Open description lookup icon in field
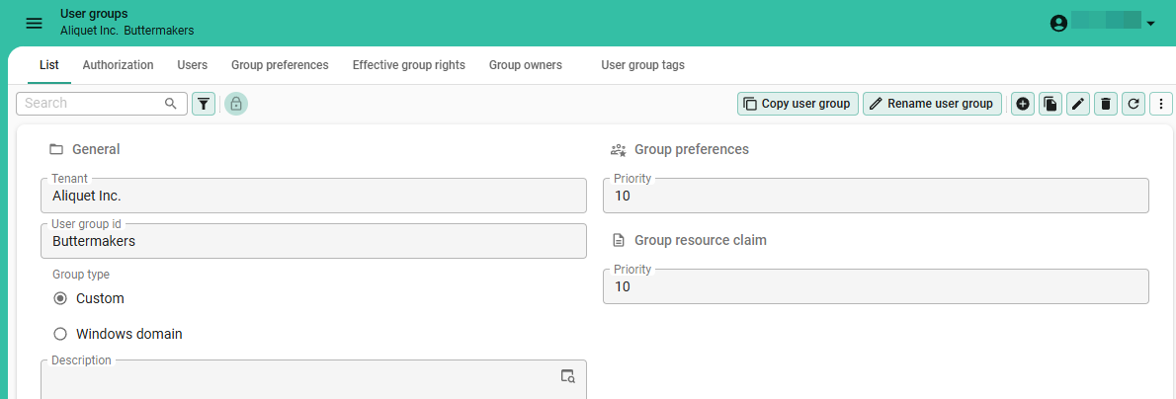The width and height of the screenshot is (1176, 399). pyautogui.click(x=567, y=376)
